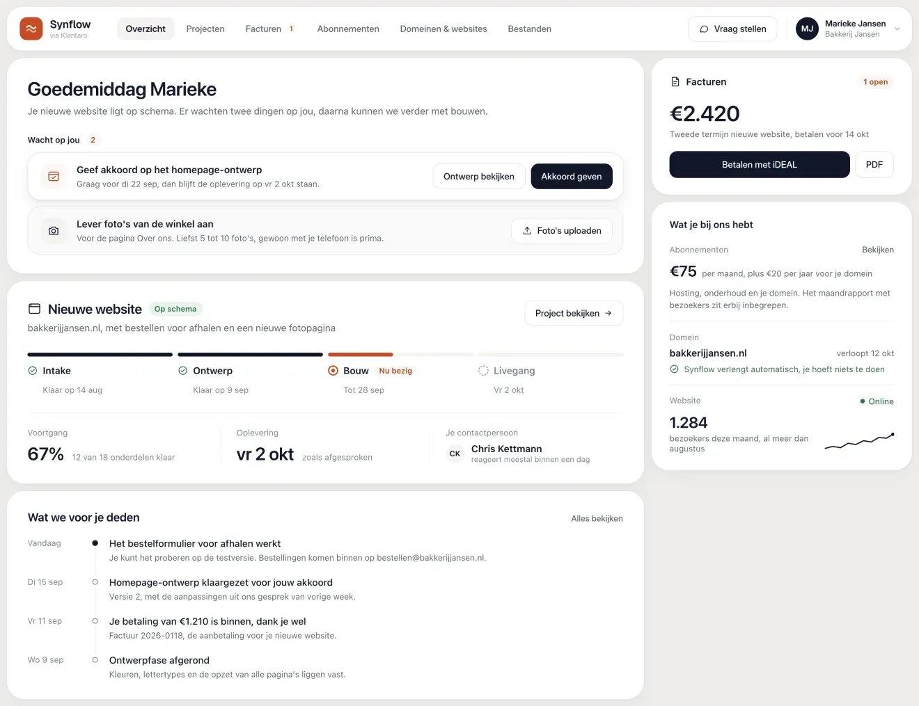Click the camera icon beside Lever foto's task

click(54, 231)
